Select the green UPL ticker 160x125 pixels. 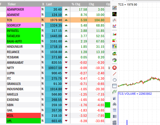click(24, 121)
